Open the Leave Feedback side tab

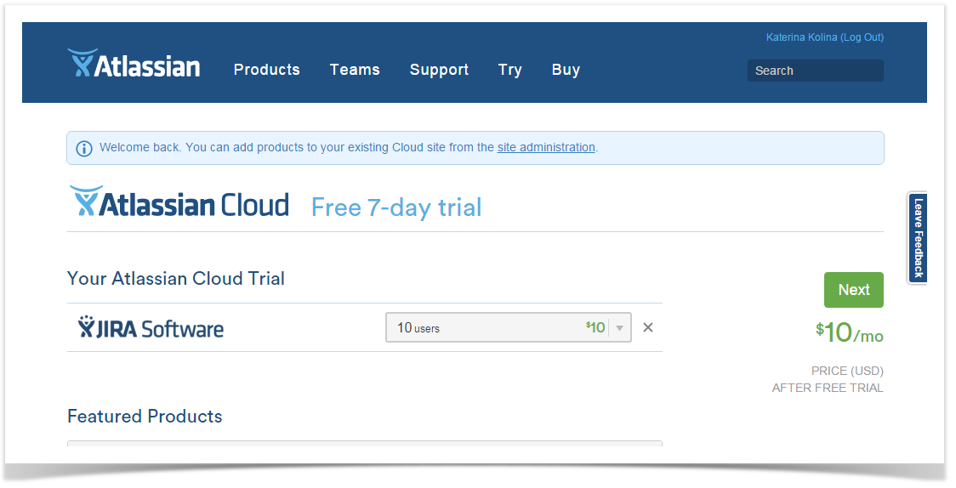coord(918,238)
